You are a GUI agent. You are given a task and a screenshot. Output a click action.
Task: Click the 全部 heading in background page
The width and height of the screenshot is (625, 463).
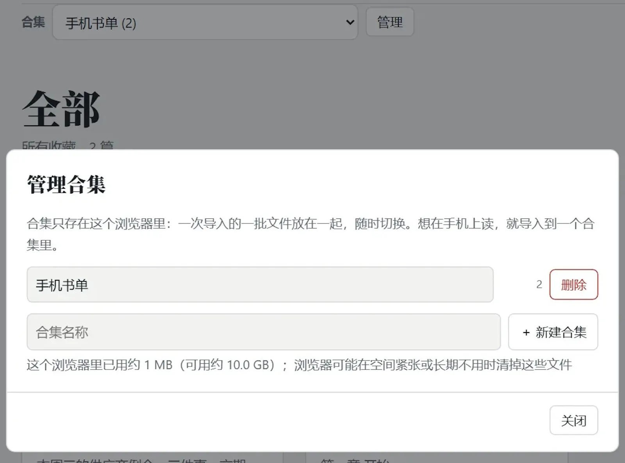click(x=61, y=109)
